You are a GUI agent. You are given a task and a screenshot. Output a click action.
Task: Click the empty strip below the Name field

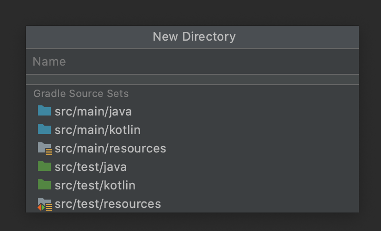coord(192,79)
